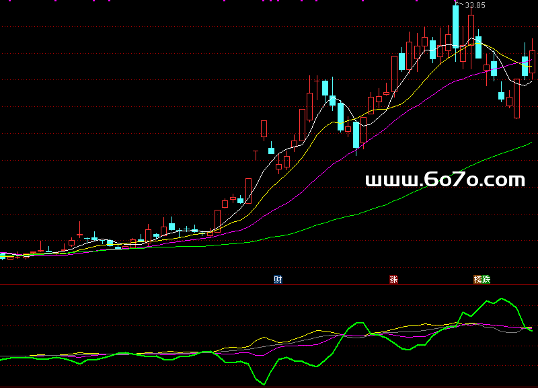Select the yellow line in the lower indicator panel
This screenshot has height=388, width=538.
click(316, 332)
